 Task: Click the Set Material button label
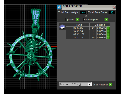point(101,85)
